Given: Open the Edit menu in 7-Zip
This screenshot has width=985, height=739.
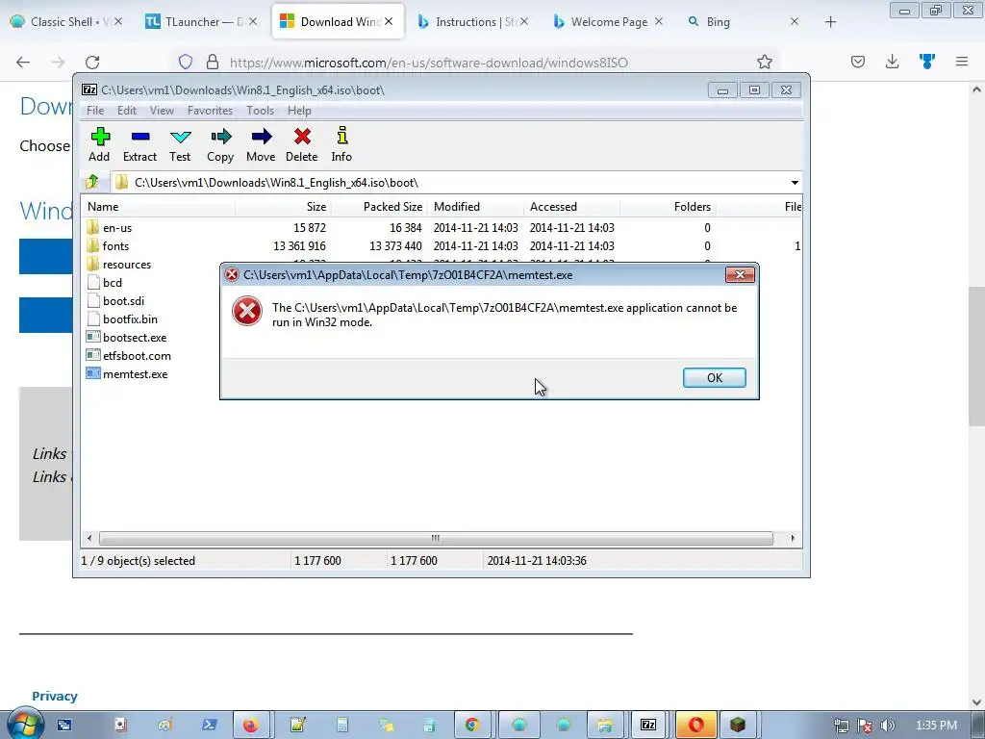Looking at the screenshot, I should pos(127,110).
